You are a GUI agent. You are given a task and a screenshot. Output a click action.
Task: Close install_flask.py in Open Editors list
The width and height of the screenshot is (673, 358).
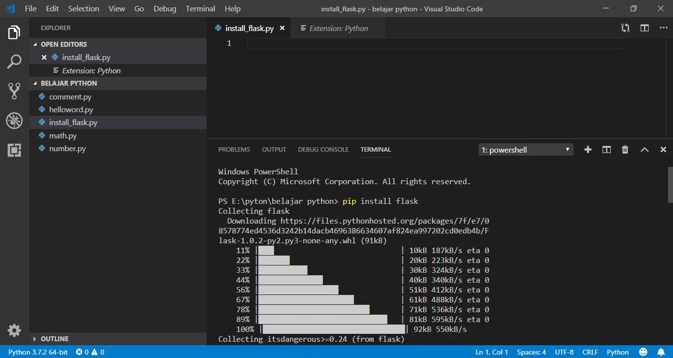coord(44,57)
